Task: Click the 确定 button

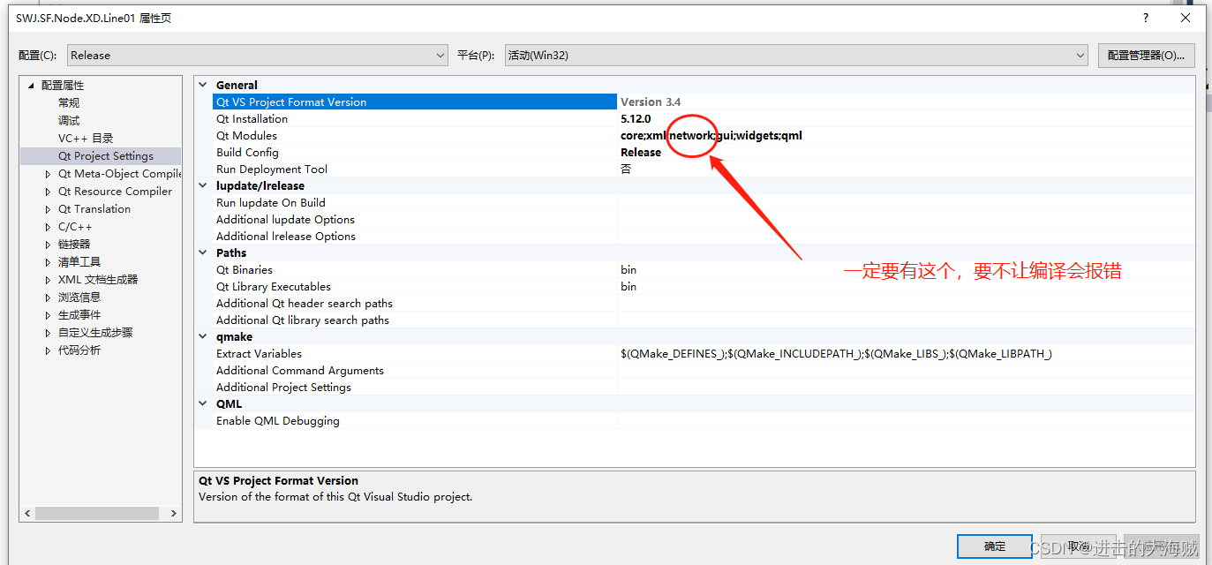Action: click(995, 546)
